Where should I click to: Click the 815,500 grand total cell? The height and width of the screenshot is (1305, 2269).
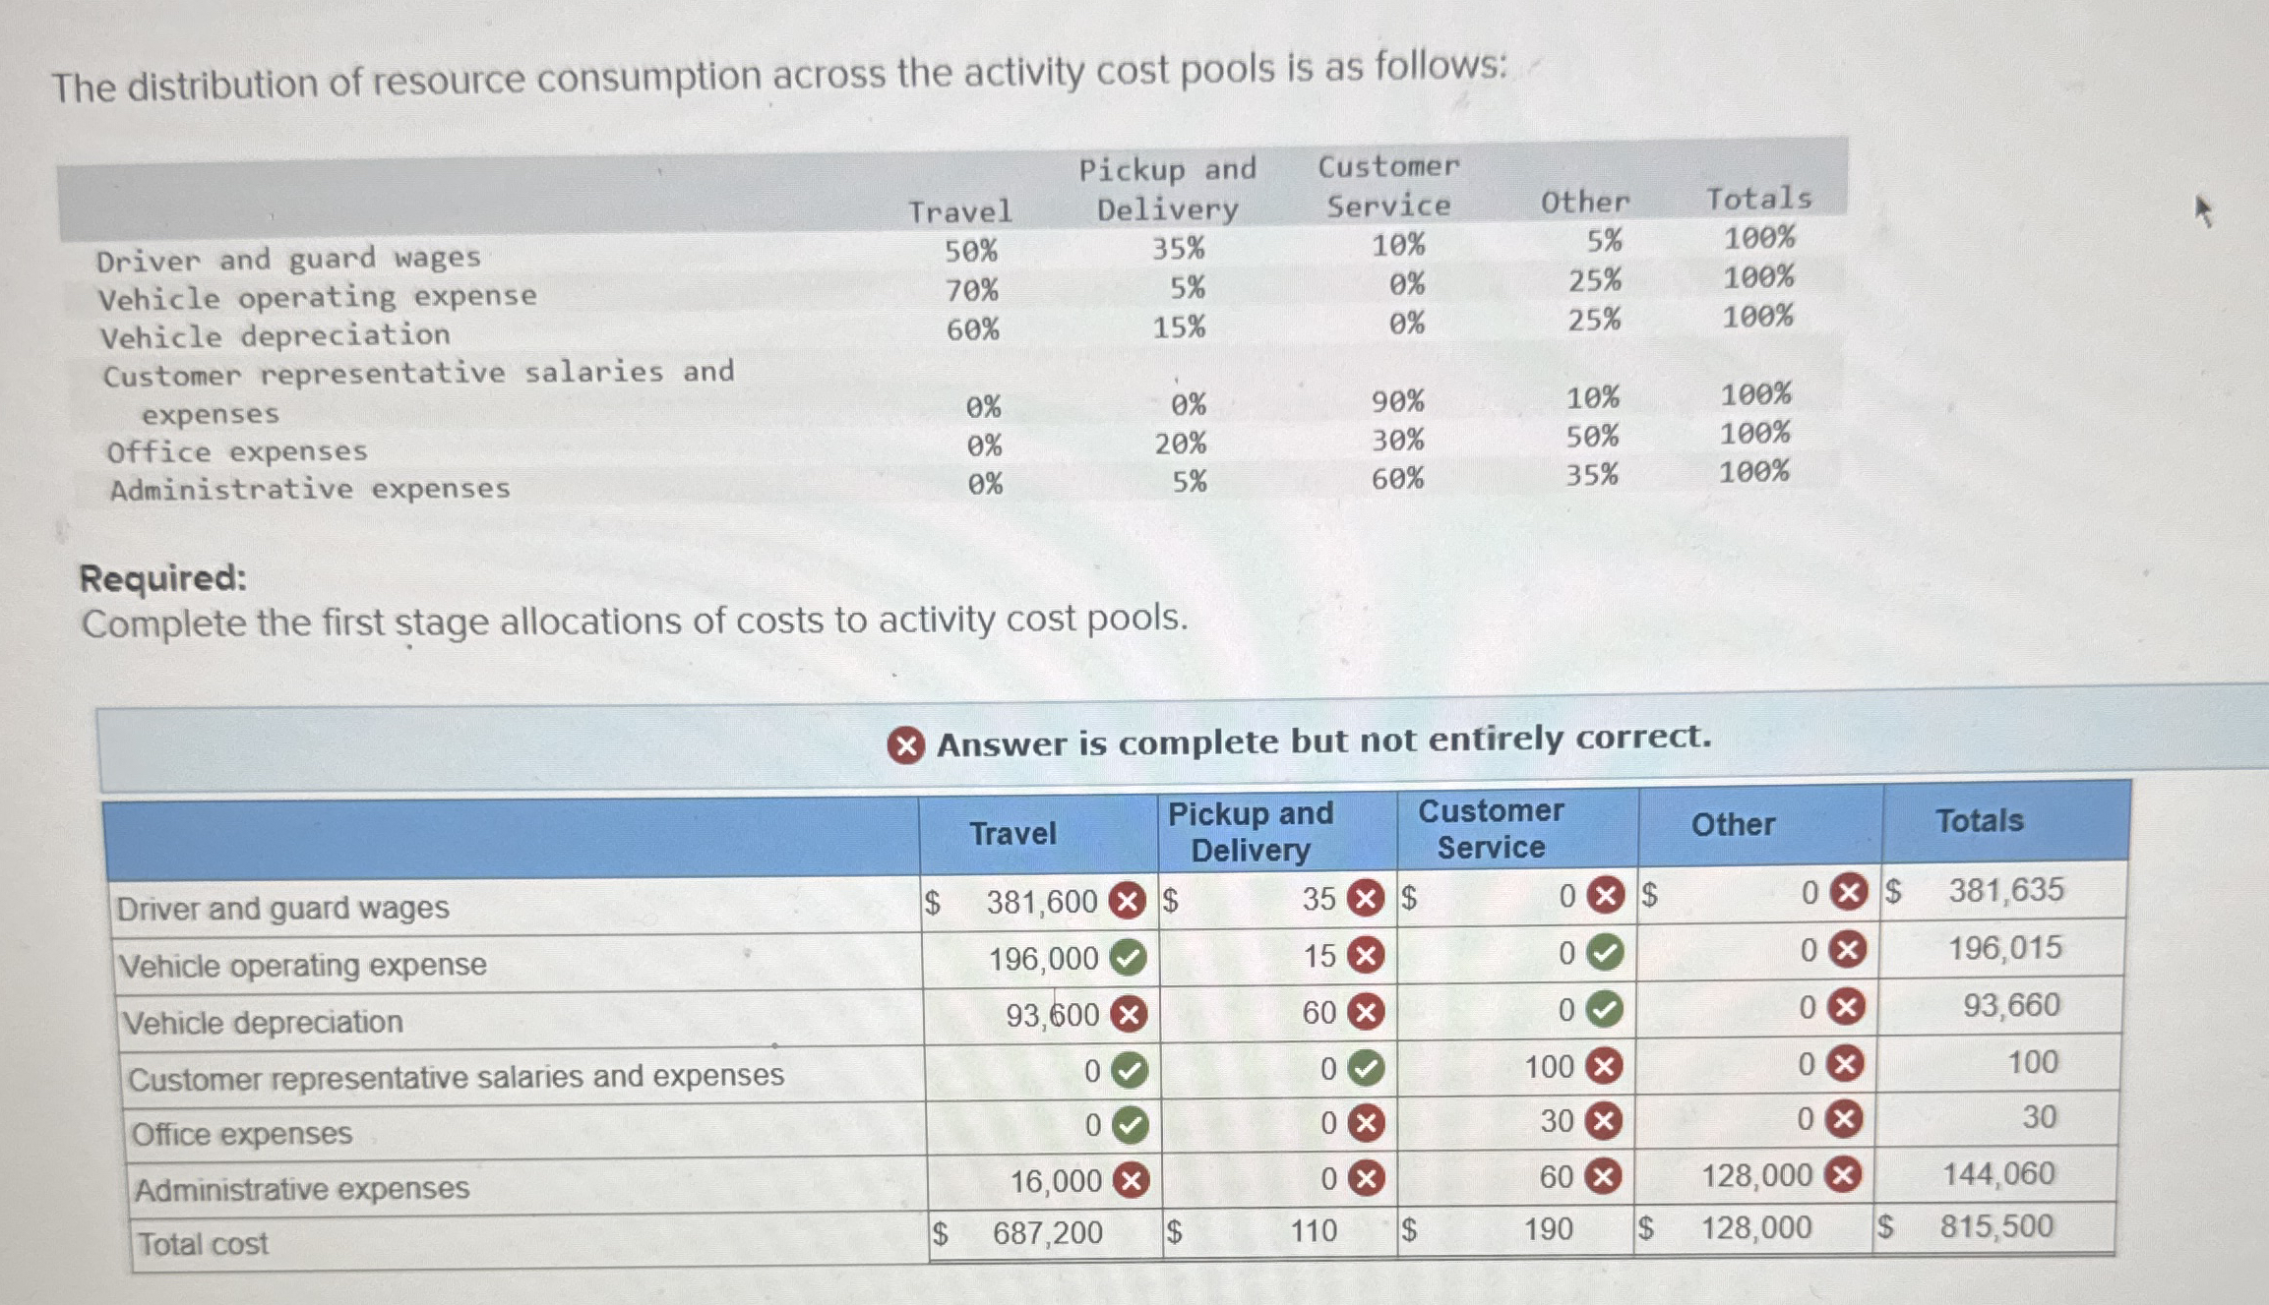(1997, 1225)
